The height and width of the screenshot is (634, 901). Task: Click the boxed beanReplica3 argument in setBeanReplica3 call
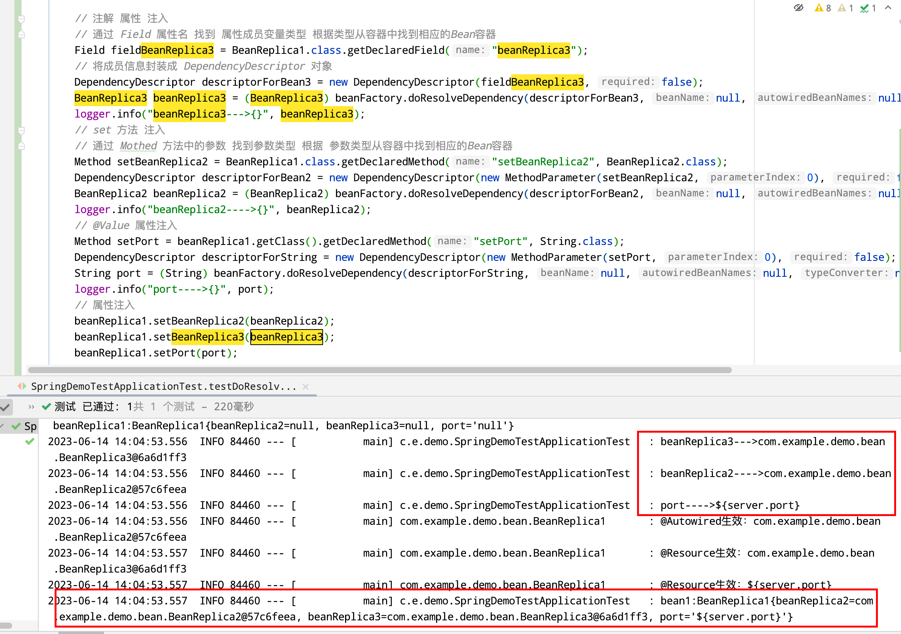point(286,337)
